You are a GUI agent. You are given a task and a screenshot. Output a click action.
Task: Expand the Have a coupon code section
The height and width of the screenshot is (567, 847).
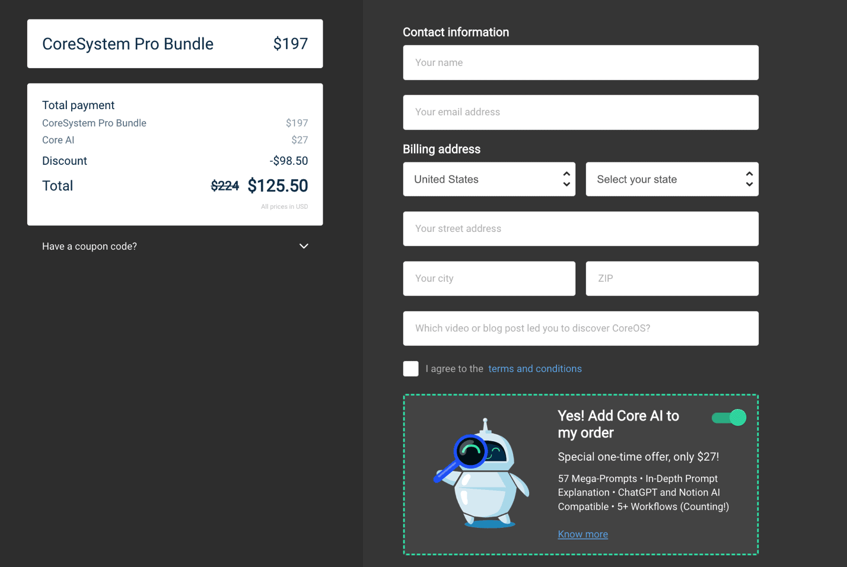90,246
